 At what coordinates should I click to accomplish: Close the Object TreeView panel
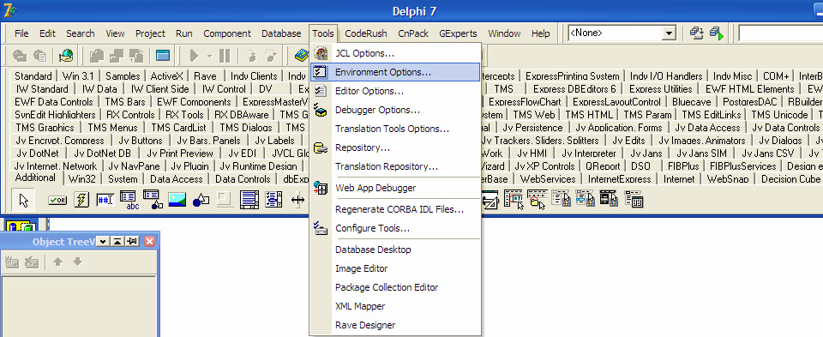click(x=149, y=242)
